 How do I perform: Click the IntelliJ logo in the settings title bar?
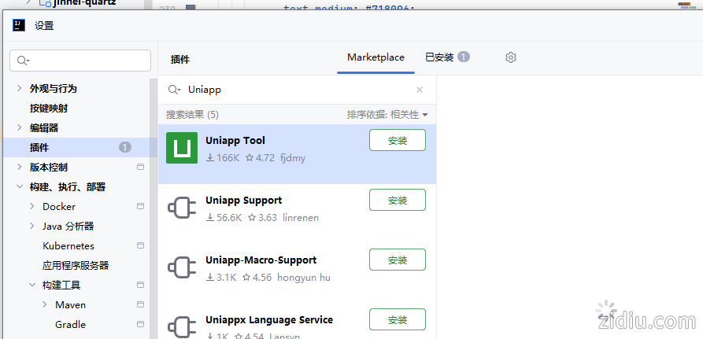tap(19, 25)
